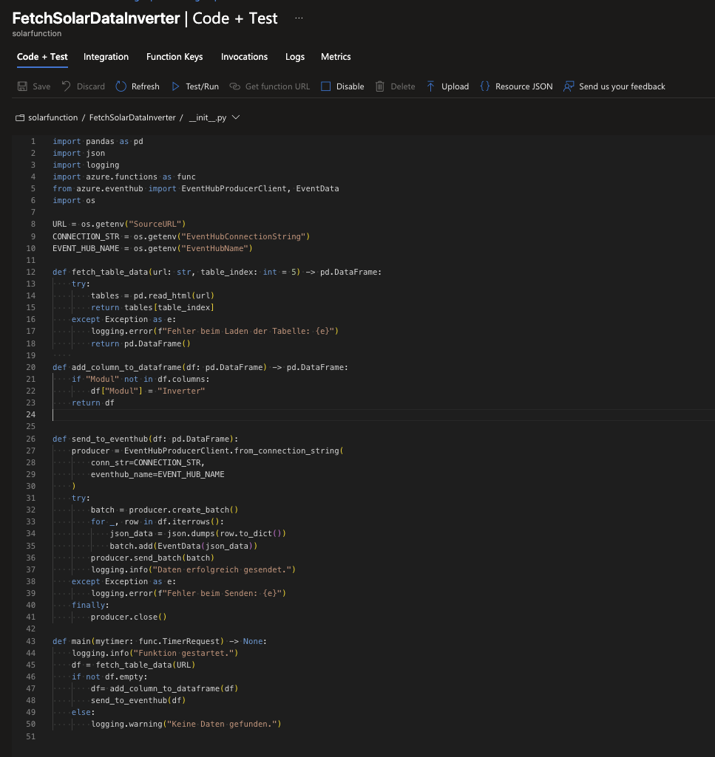Switch to the Integration tab
Image resolution: width=715 pixels, height=757 pixels.
(106, 57)
